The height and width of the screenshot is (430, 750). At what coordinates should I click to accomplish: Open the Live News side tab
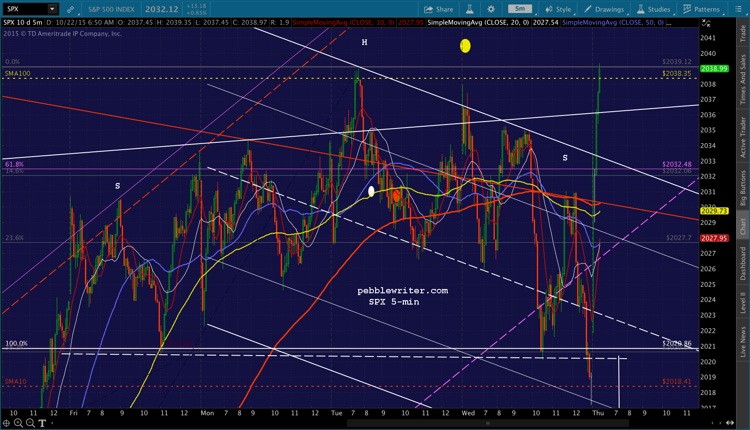pos(743,342)
